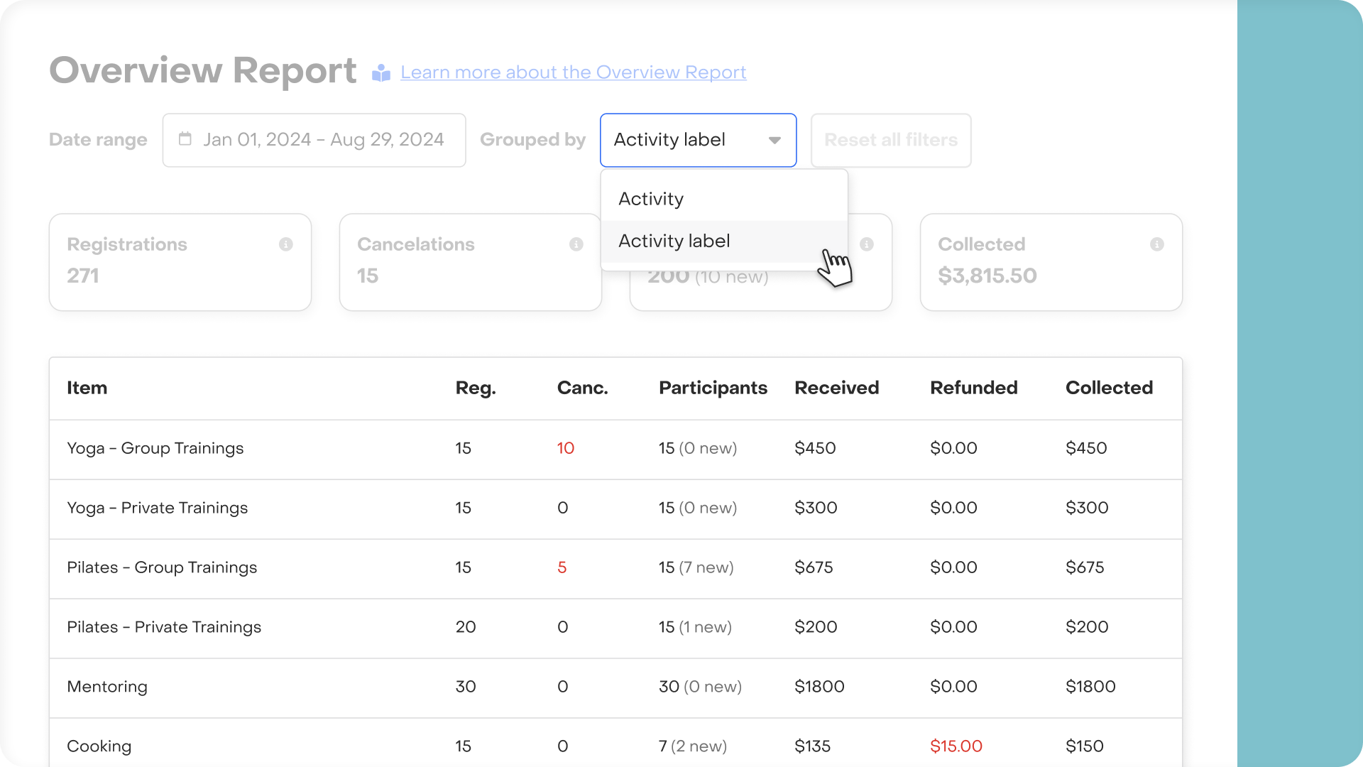The image size is (1363, 767).
Task: Click the Collected summary value $3,815.50
Action: (987, 276)
